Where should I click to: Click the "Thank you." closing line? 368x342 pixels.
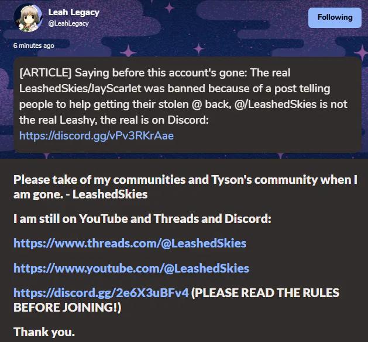coord(44,332)
